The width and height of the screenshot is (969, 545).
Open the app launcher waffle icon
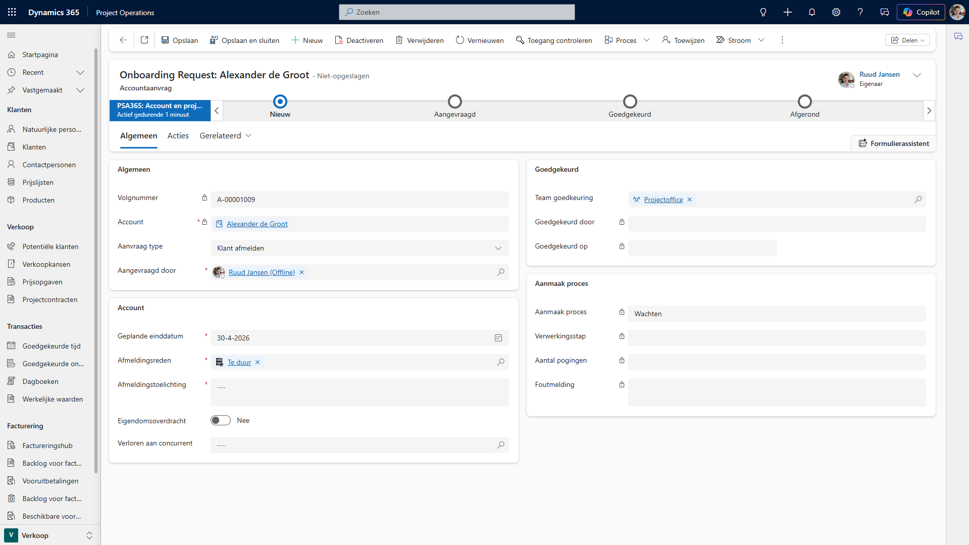pos(12,12)
